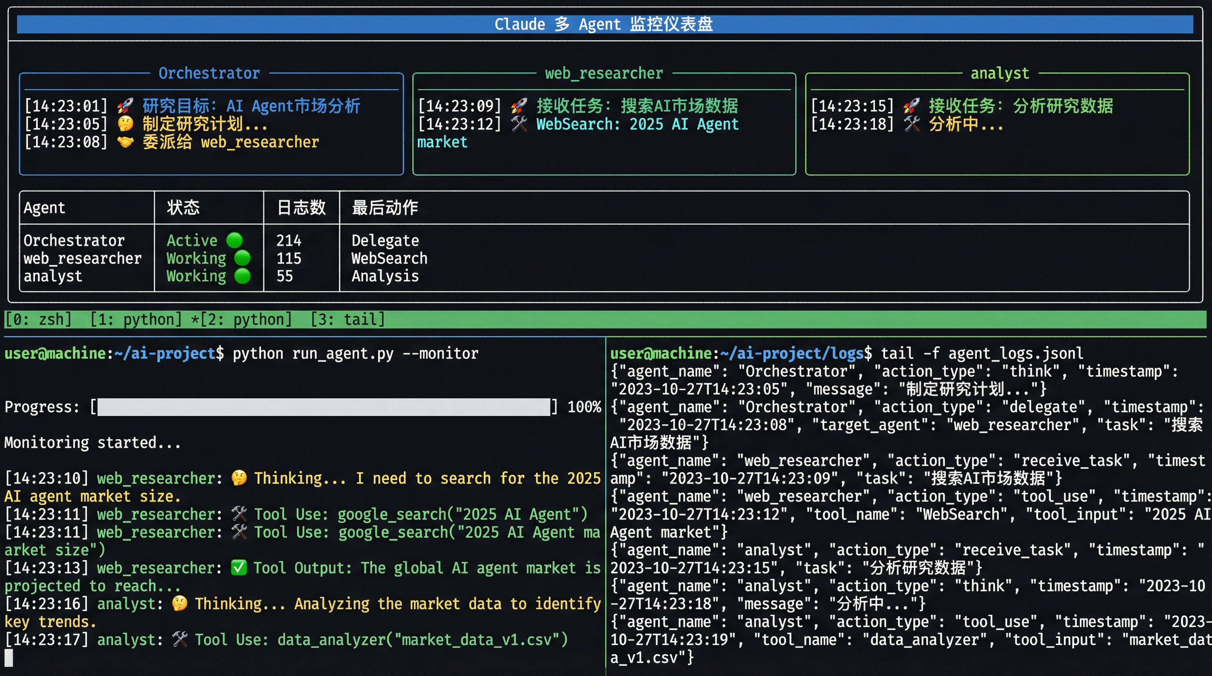1212x676 pixels.
Task: Click log count 115
Action: click(x=288, y=258)
